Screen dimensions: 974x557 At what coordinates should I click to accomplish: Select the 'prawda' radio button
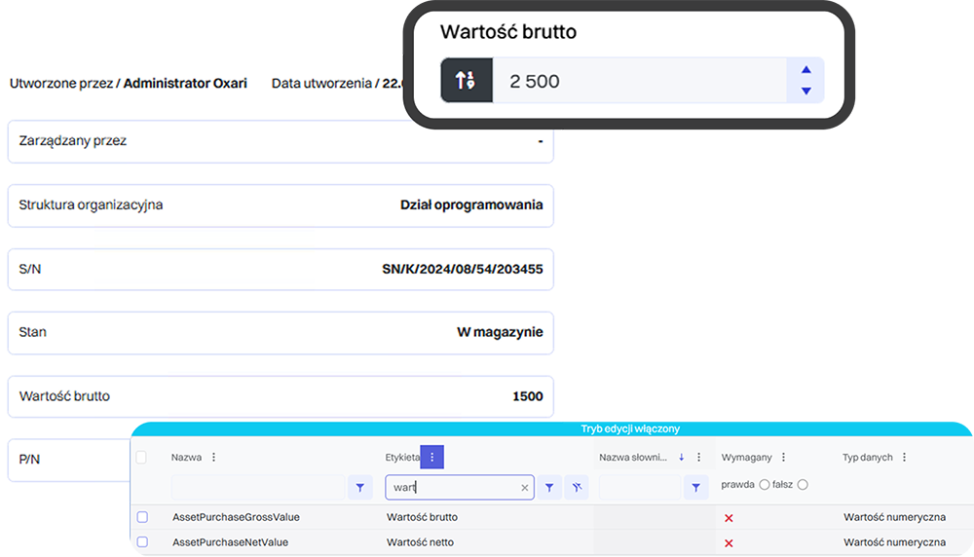coord(765,485)
